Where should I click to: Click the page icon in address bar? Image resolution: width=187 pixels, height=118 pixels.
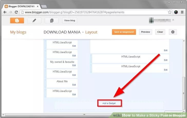(22, 12)
